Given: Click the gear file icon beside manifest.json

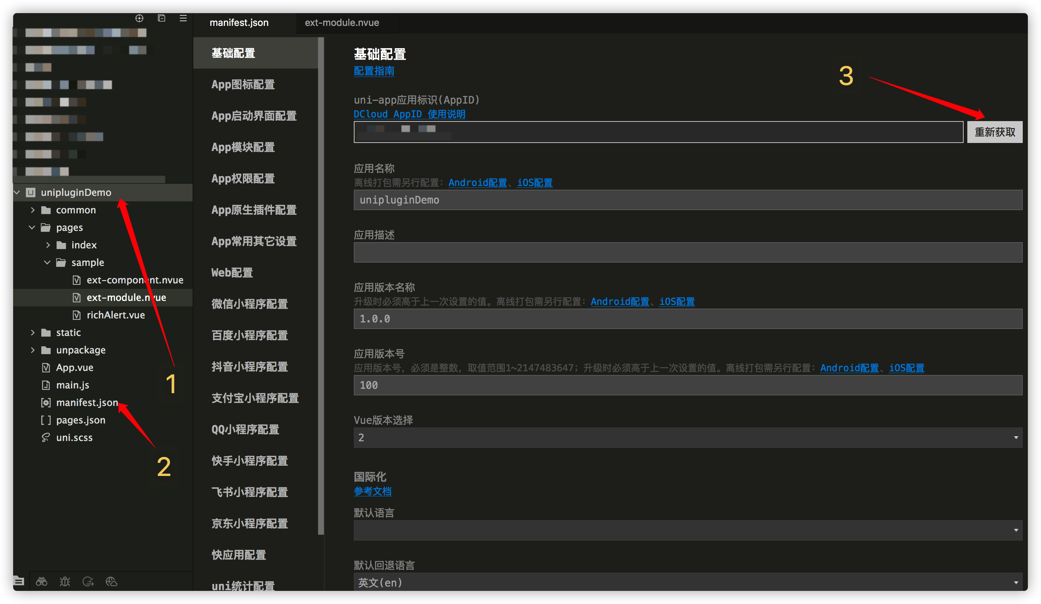Looking at the screenshot, I should point(46,402).
